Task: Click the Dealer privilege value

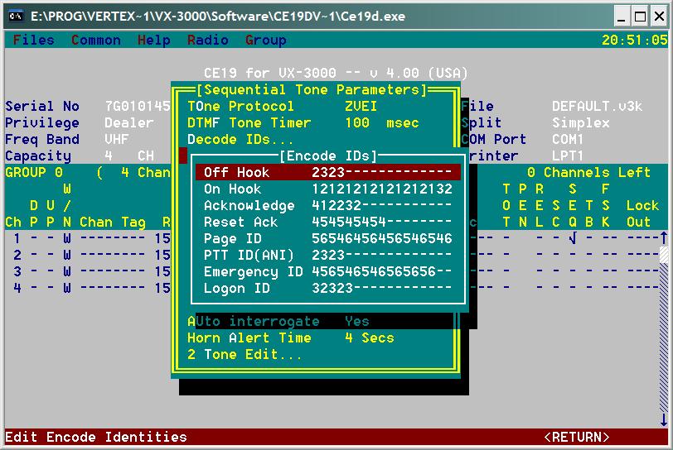Action: coord(128,123)
